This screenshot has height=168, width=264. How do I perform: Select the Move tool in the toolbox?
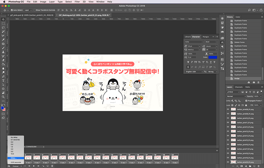3,19
